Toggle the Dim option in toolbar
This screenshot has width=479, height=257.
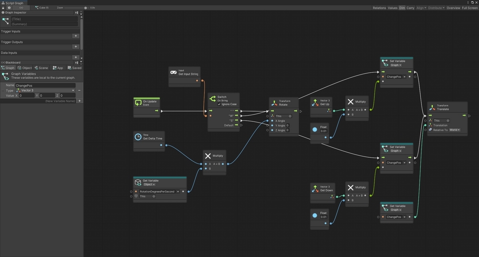click(402, 8)
